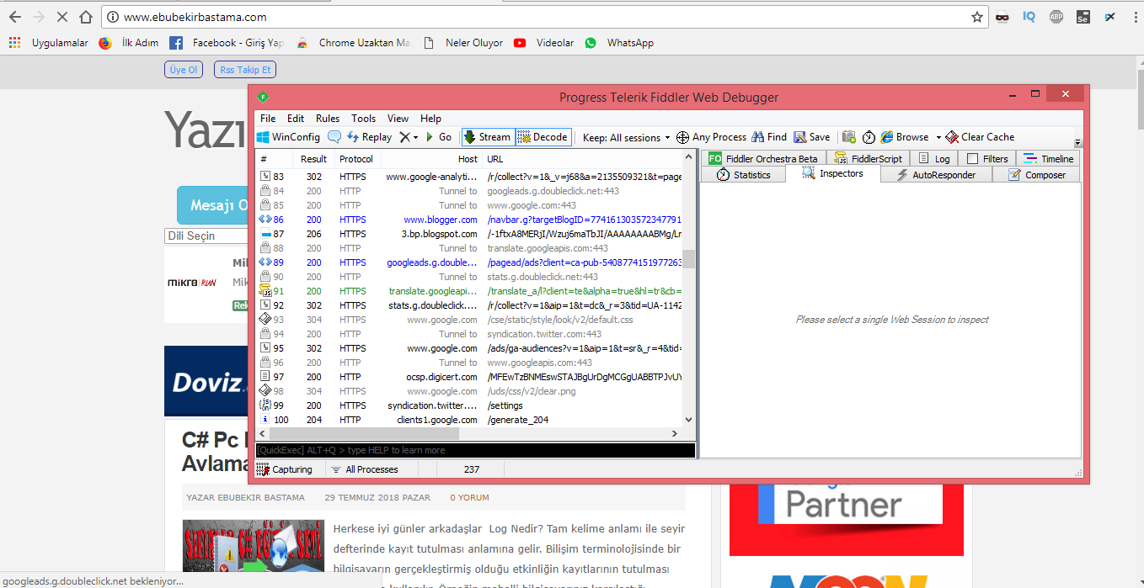Screen dimensions: 1144x588
Task: Open the Help menu in Fiddler
Action: pyautogui.click(x=431, y=119)
